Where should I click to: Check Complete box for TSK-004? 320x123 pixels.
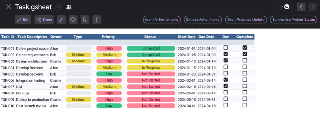tap(245, 67)
